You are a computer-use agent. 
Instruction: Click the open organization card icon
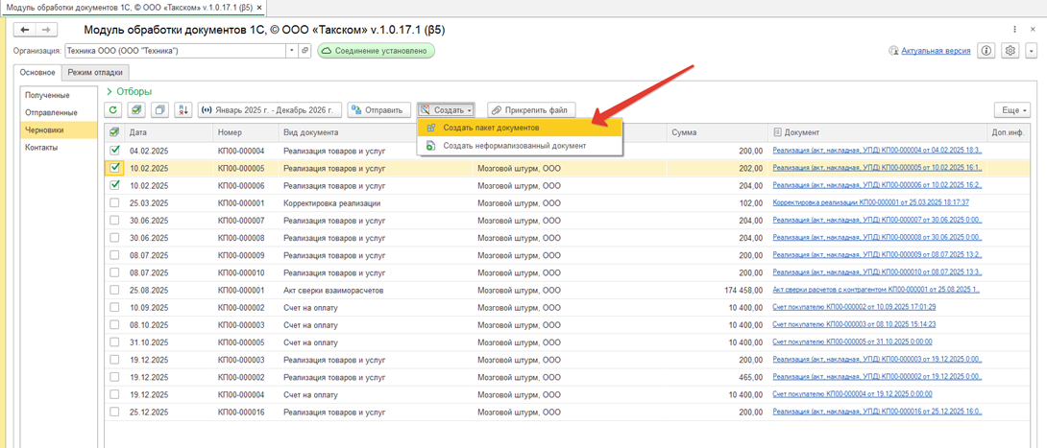pos(304,51)
